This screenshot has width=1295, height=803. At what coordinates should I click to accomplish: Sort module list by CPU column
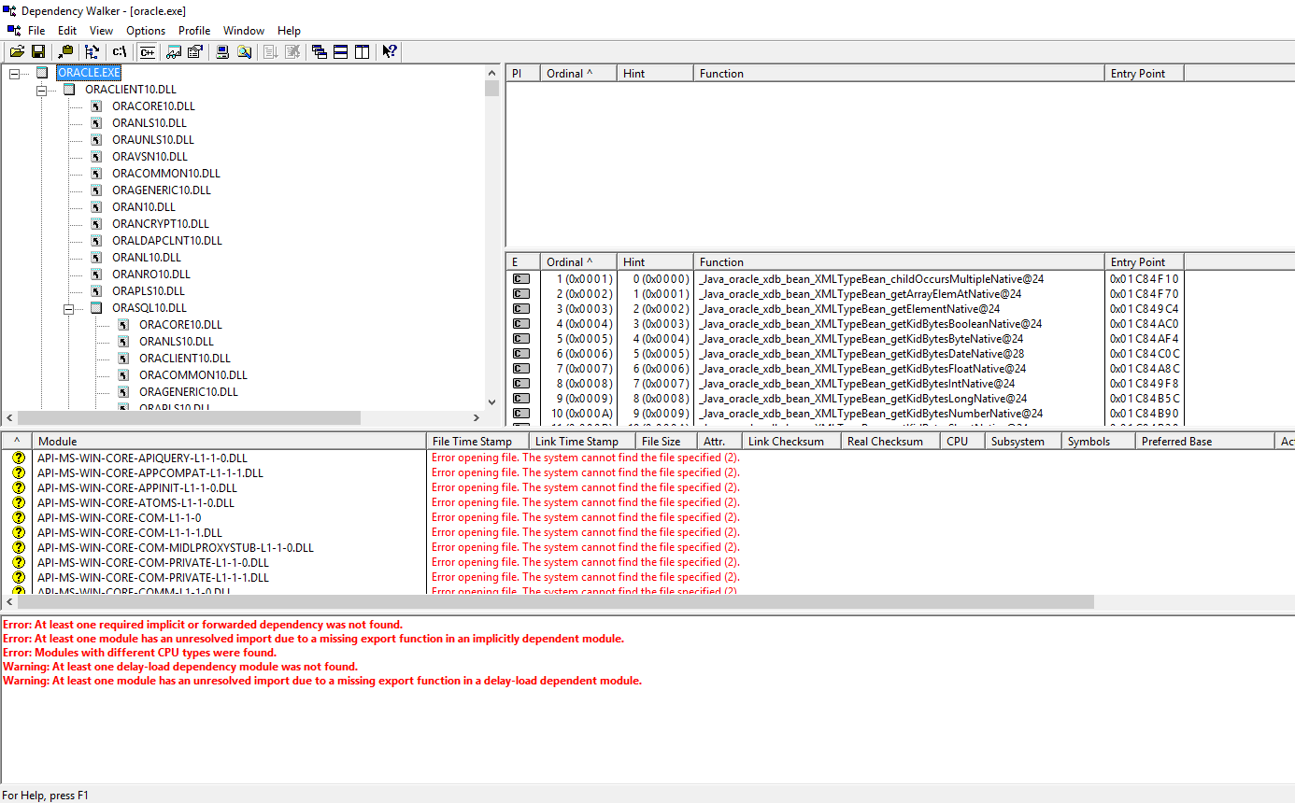click(x=962, y=442)
